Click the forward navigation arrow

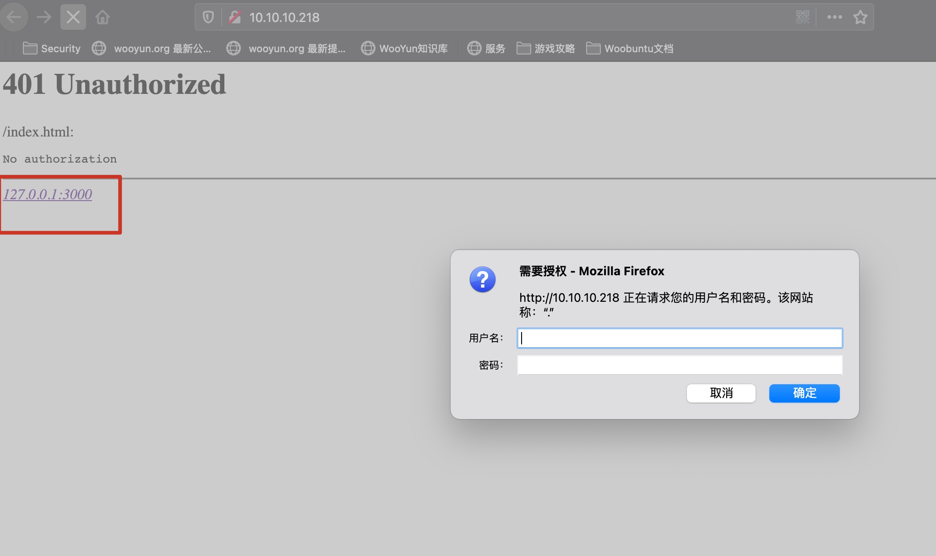coord(44,17)
